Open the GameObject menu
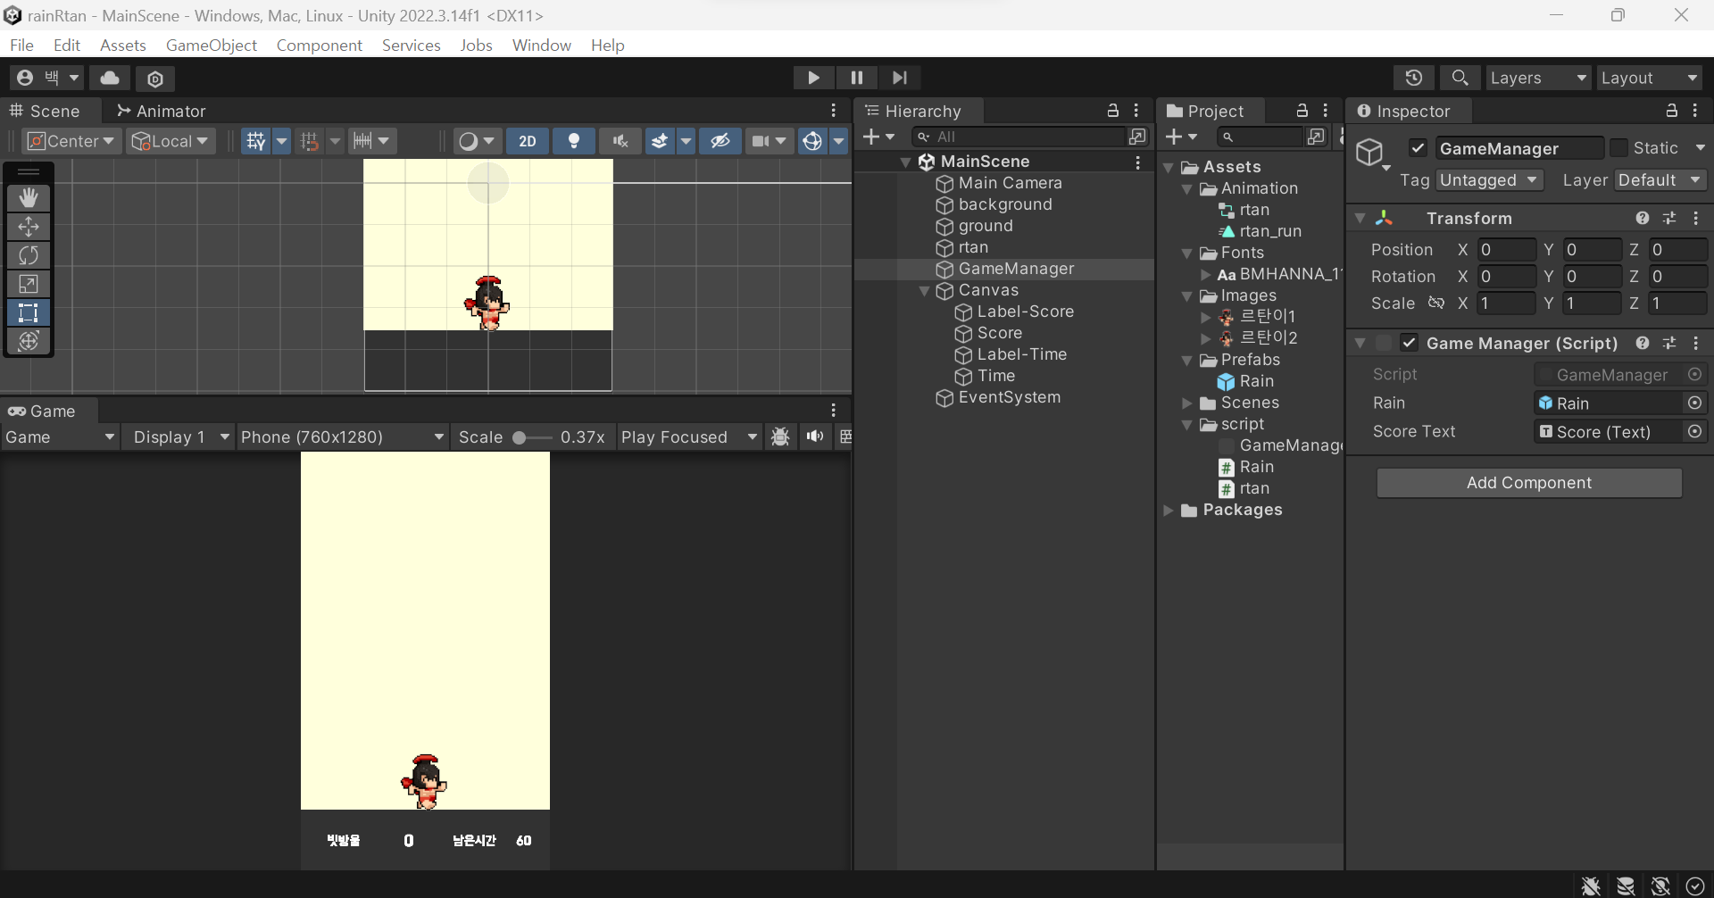The height and width of the screenshot is (898, 1714). (x=212, y=46)
